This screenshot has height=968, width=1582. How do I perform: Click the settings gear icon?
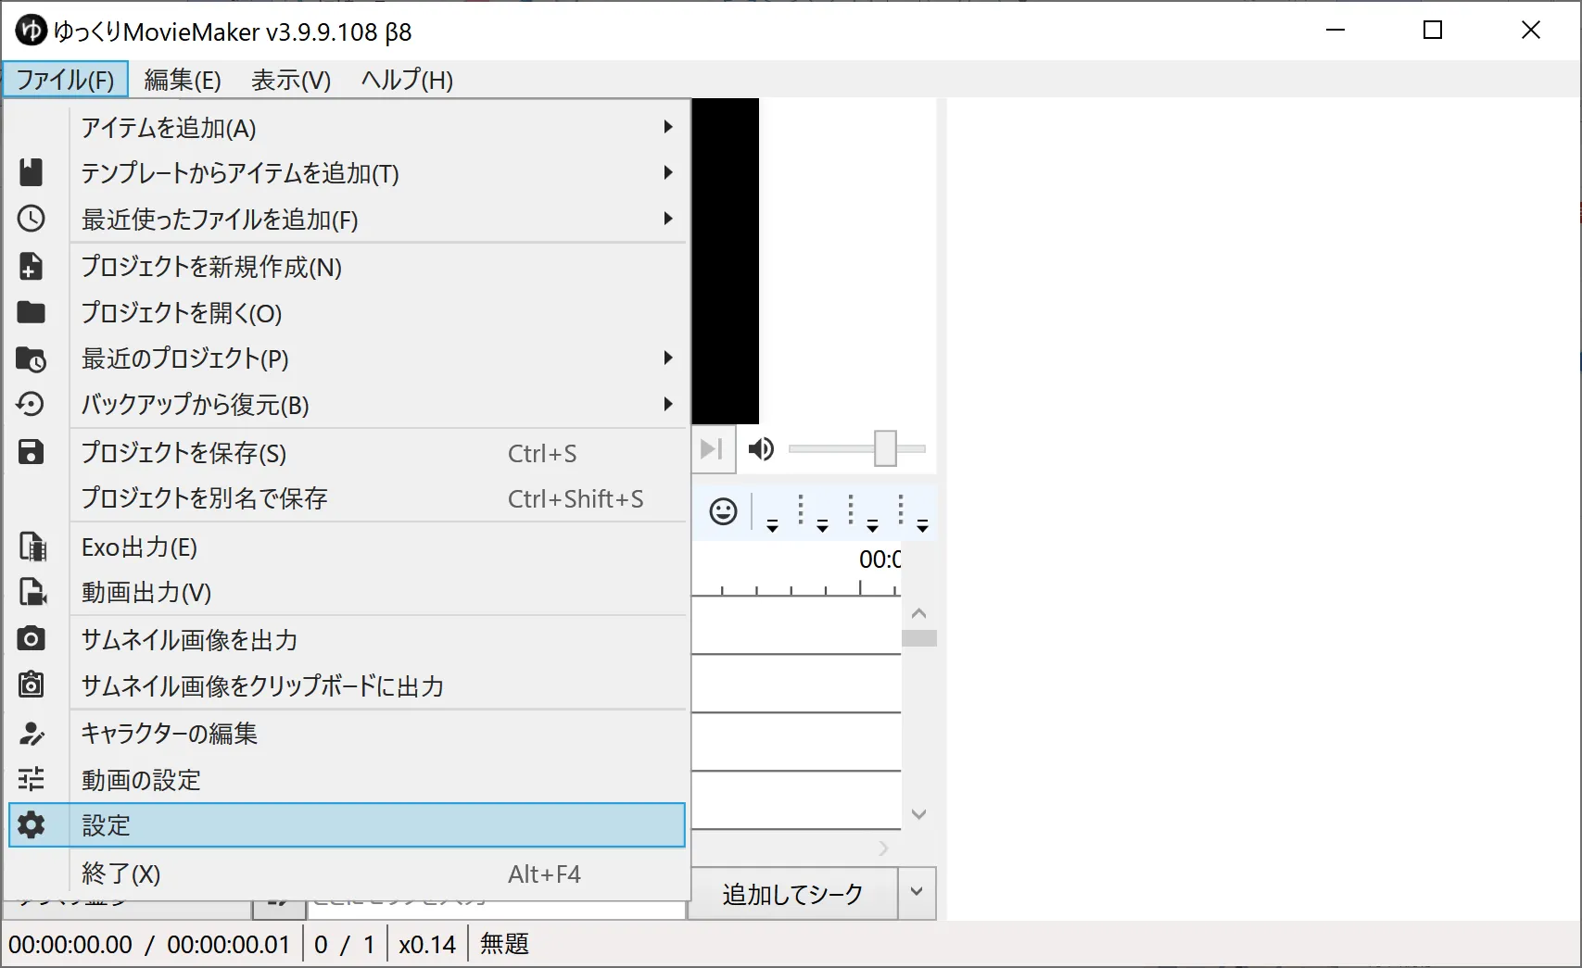tap(32, 824)
